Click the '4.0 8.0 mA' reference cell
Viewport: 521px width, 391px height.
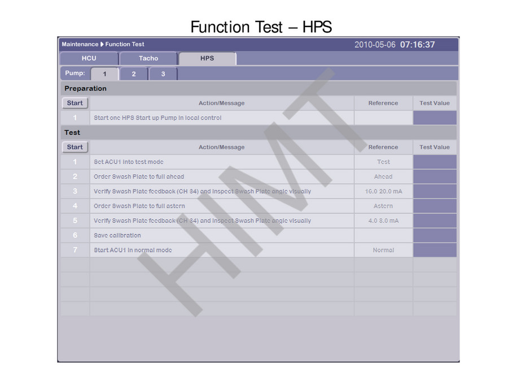click(383, 221)
